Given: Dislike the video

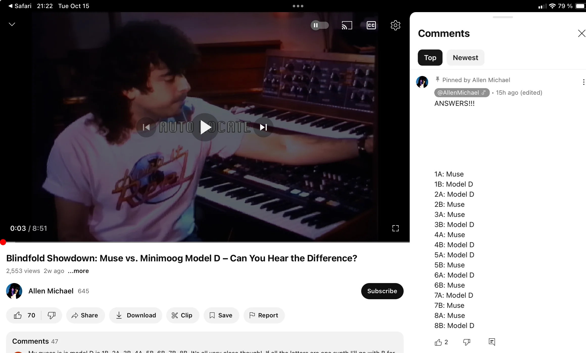Looking at the screenshot, I should click(x=52, y=315).
